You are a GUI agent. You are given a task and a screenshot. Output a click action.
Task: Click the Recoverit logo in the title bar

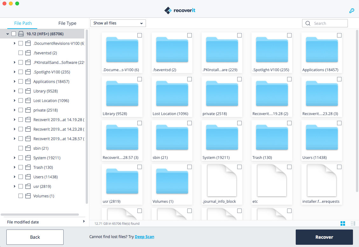point(180,10)
